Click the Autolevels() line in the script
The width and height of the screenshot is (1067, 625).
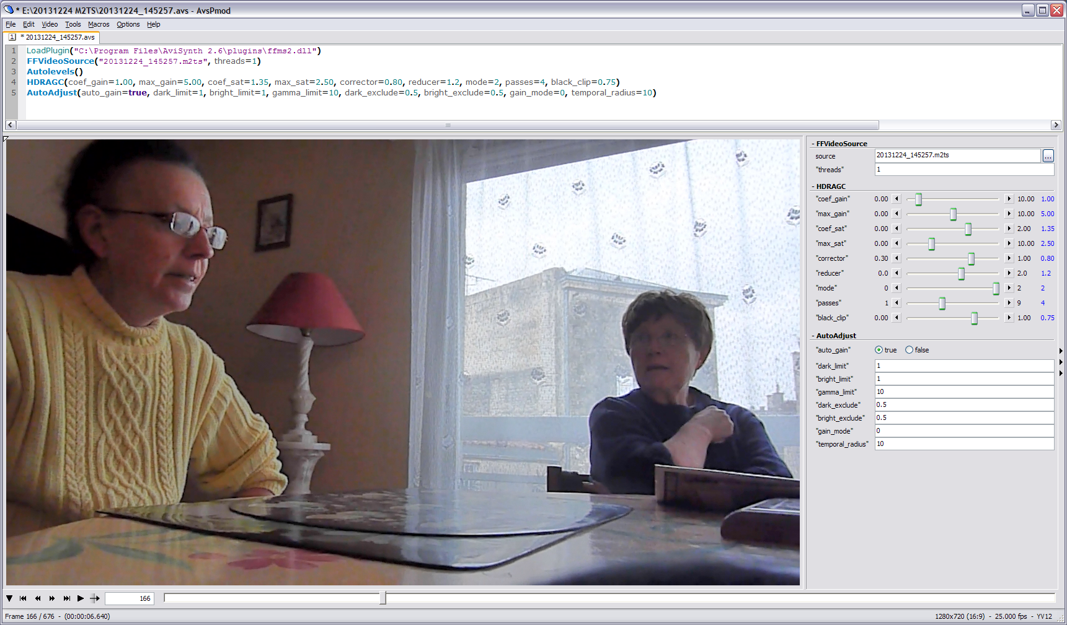(x=55, y=72)
